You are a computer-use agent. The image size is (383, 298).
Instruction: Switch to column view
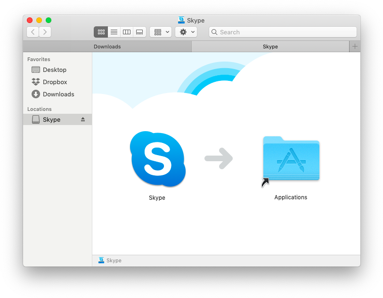point(127,32)
